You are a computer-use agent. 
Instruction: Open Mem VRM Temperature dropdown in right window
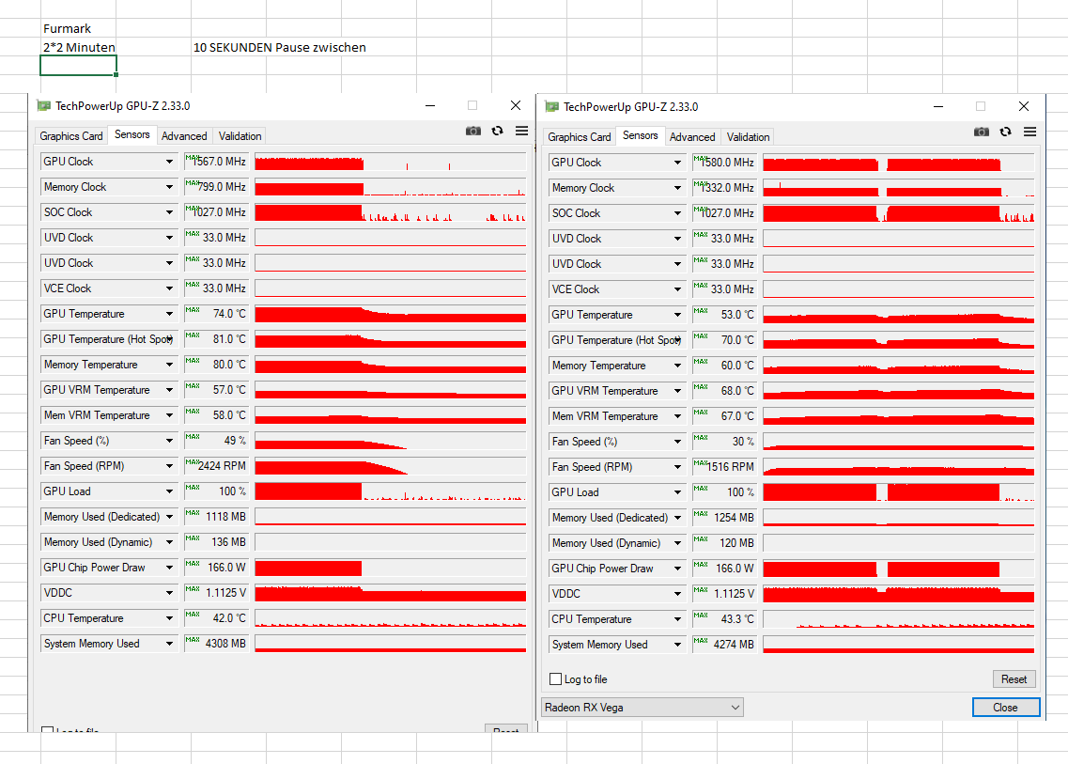click(677, 416)
